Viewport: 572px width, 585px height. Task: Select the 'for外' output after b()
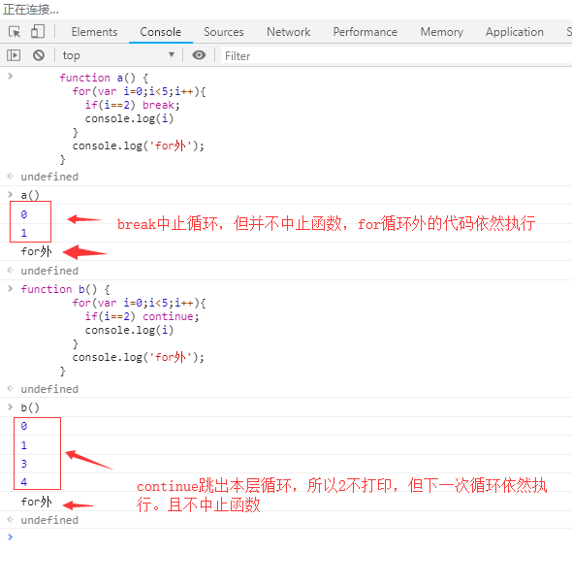pyautogui.click(x=36, y=502)
